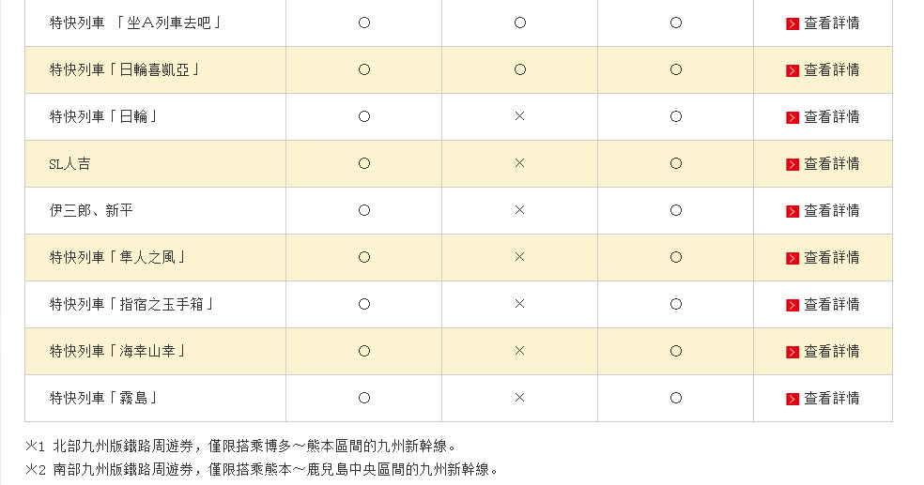
Task: Open 查看詳情 link for 隼人之風
Action: 831,258
